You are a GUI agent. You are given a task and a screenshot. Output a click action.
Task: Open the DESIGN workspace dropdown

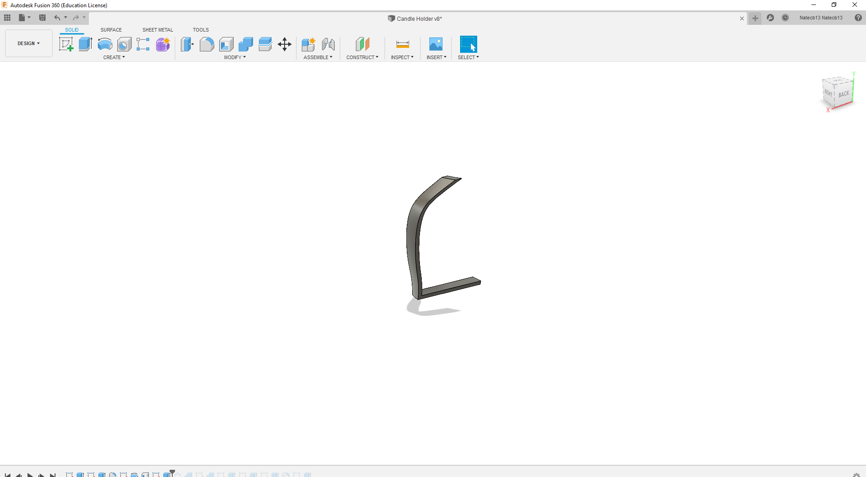(x=28, y=43)
